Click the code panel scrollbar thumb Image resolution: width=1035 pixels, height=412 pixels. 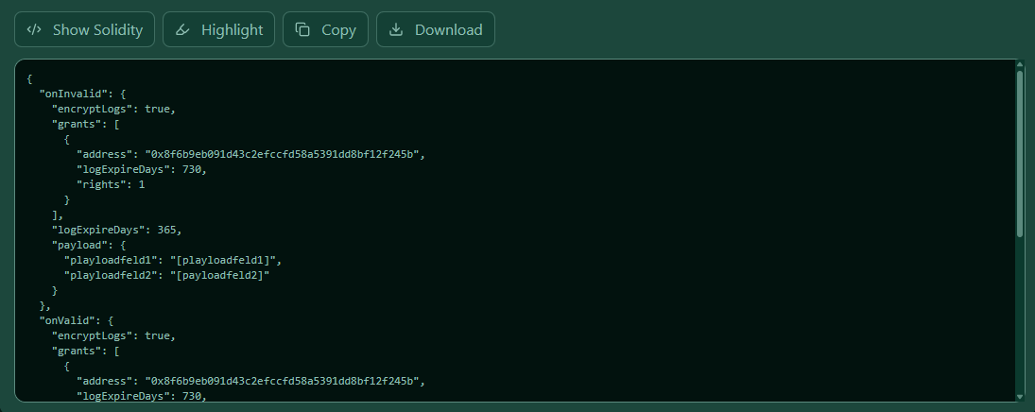[1020, 152]
